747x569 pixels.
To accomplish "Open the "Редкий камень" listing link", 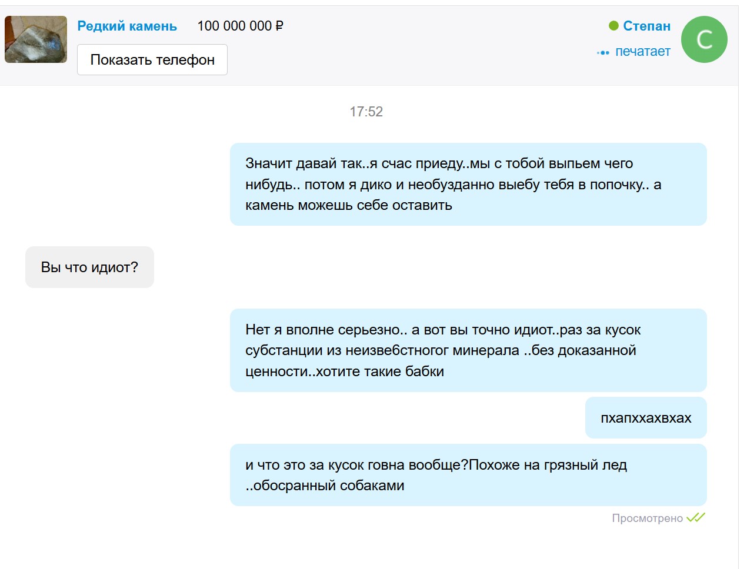I will (127, 26).
